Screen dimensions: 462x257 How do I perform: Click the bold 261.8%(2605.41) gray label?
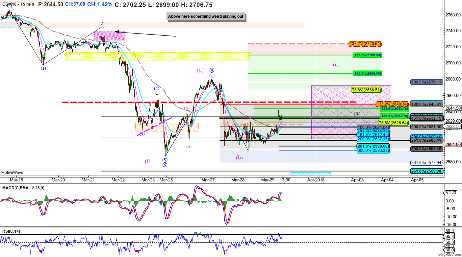(x=427, y=140)
